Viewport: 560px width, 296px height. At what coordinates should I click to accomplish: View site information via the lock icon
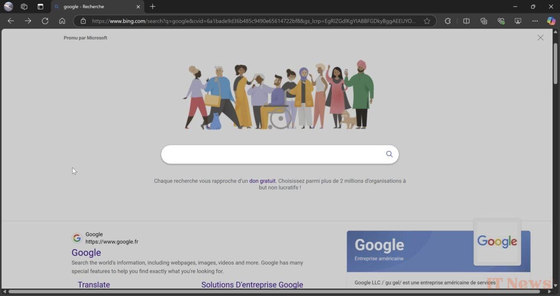tap(83, 21)
